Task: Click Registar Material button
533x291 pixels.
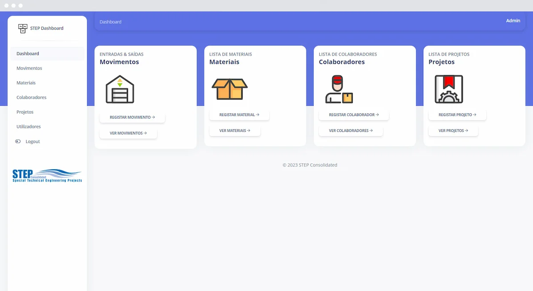Action: coord(239,115)
